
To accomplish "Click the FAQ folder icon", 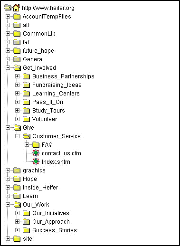I will (x=36, y=145).
